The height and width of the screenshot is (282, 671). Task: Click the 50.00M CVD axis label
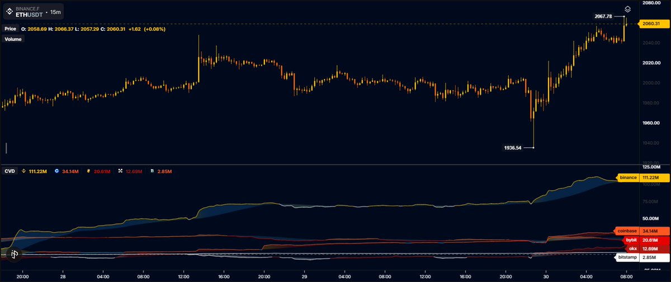click(x=651, y=218)
